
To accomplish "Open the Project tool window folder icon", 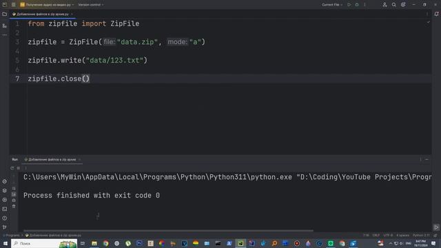I will point(5,14).
